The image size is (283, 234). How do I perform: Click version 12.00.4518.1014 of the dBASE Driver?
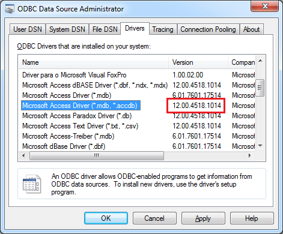point(196,85)
